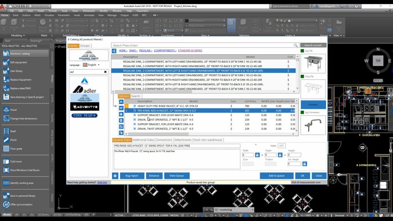Select the COOL HEAD brand logo
The image size is (393, 221).
pyautogui.click(x=85, y=115)
